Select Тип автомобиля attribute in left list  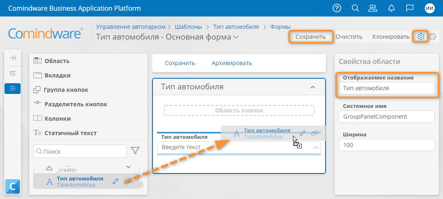86,181
